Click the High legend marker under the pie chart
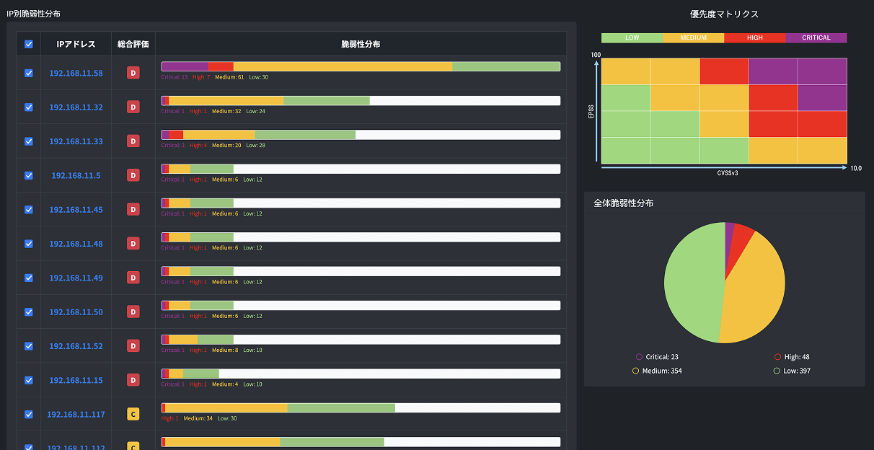This screenshot has height=450, width=874. (x=777, y=357)
